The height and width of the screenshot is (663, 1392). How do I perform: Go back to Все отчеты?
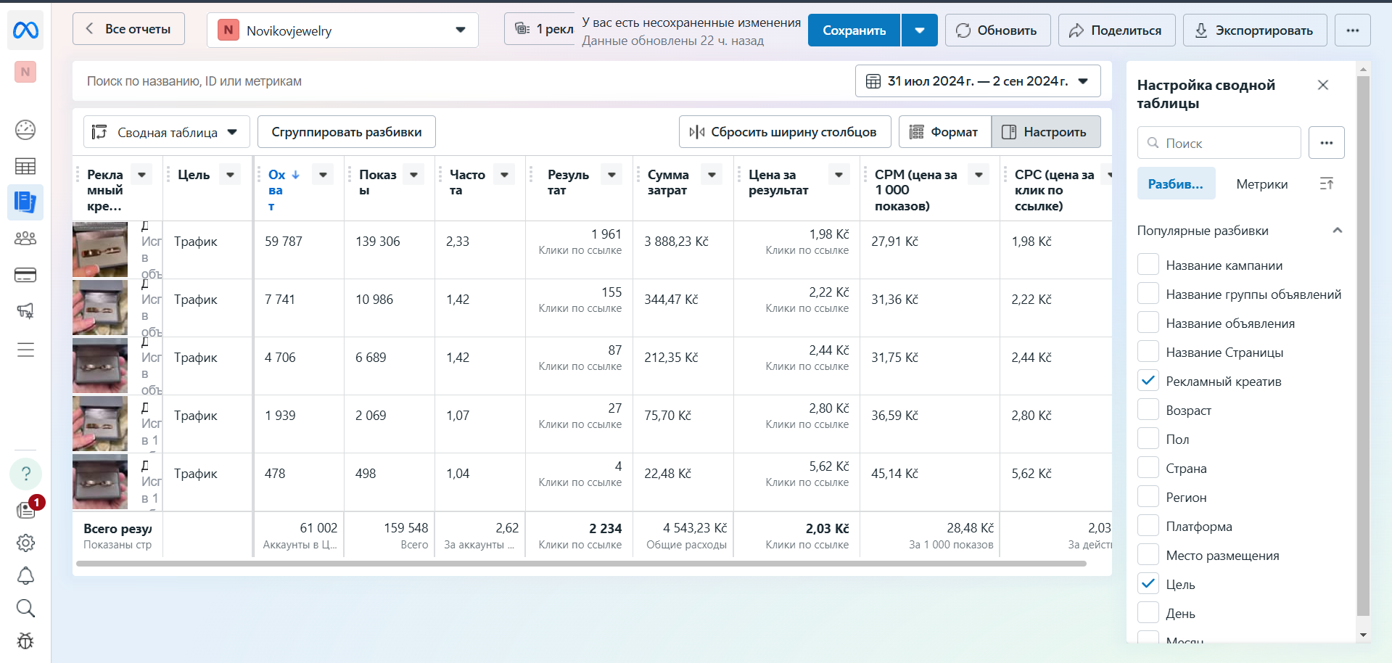[x=128, y=29]
